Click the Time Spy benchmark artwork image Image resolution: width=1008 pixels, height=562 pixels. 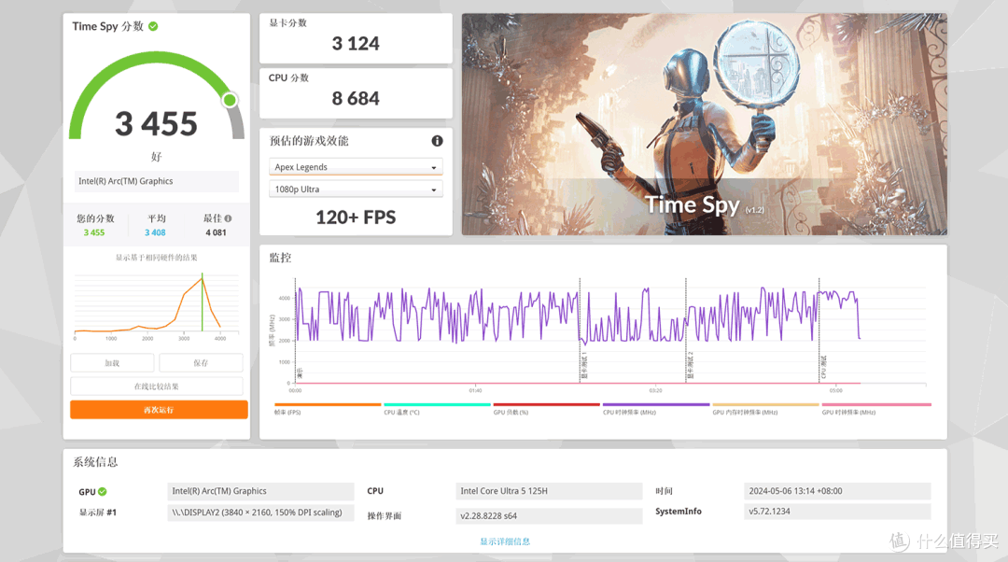(x=704, y=124)
